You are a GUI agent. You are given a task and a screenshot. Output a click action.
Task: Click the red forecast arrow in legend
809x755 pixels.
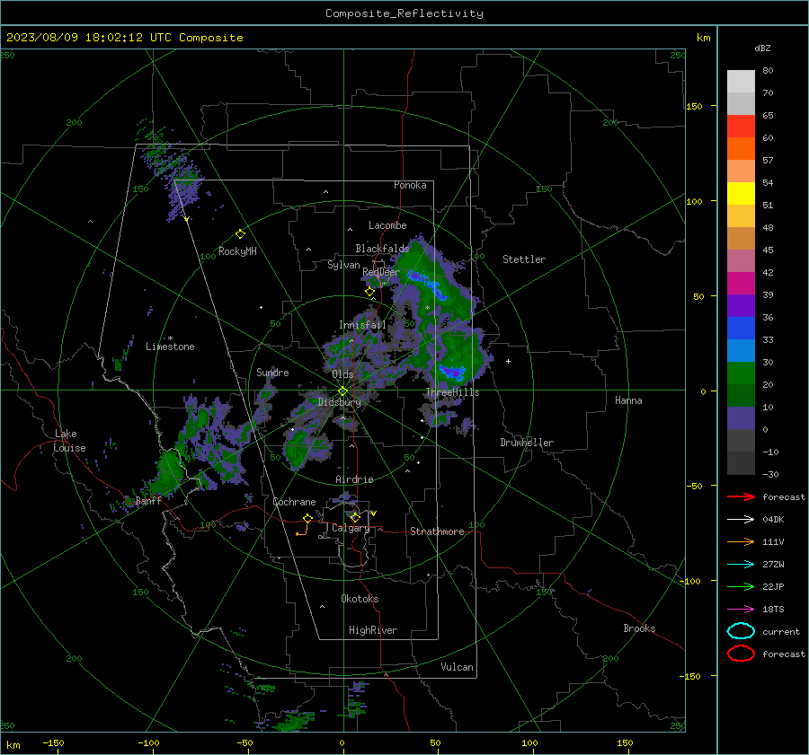[x=741, y=496]
